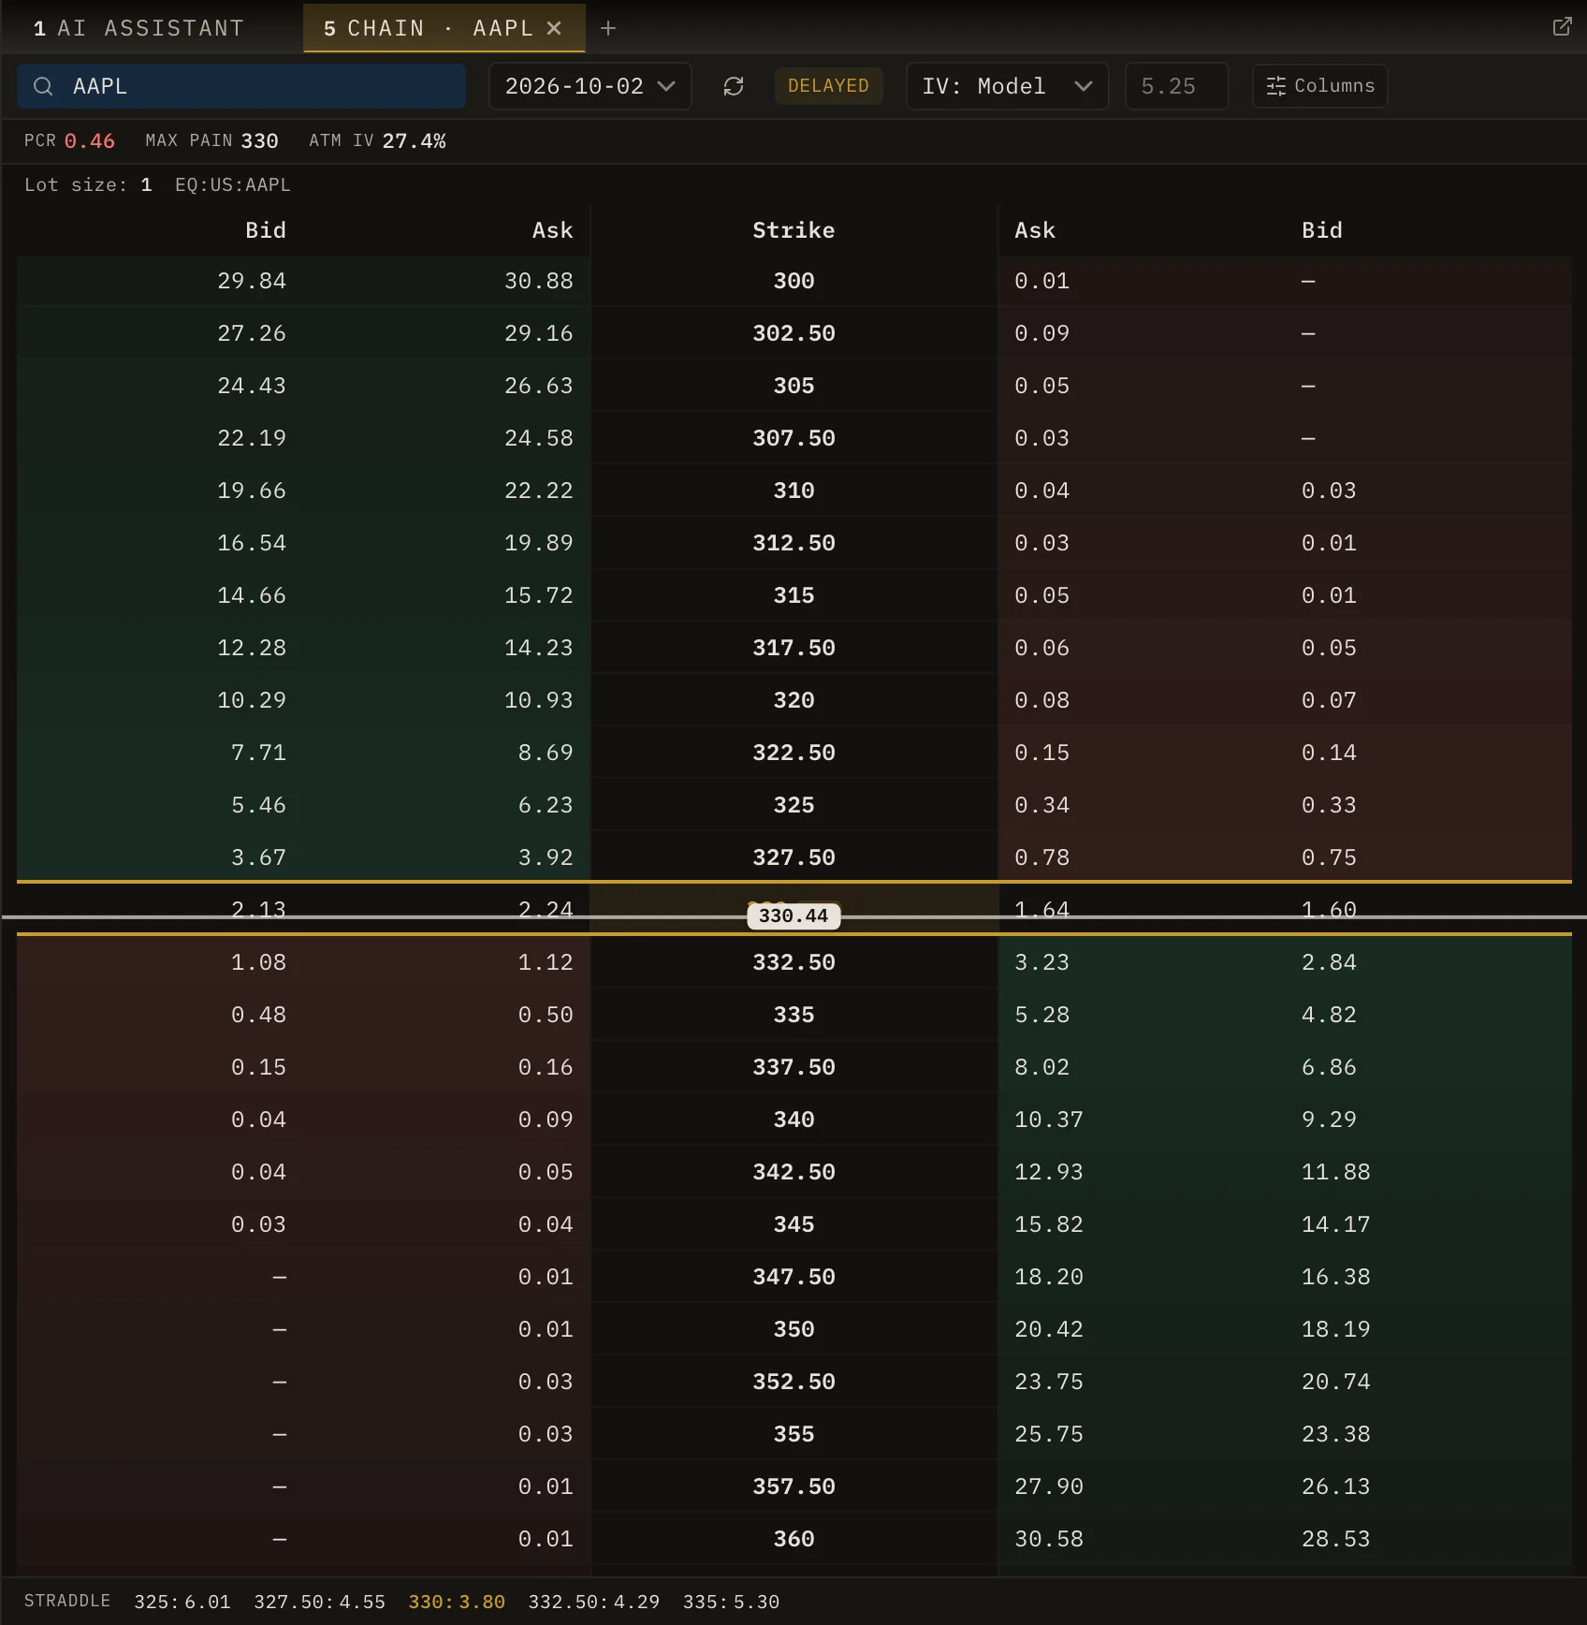The image size is (1587, 1625).
Task: Open the pop-out window icon
Action: 1562,27
